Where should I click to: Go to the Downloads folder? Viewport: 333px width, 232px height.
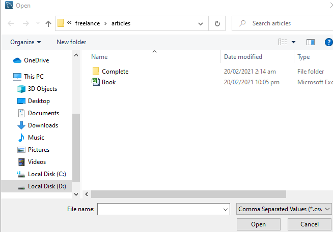point(43,125)
